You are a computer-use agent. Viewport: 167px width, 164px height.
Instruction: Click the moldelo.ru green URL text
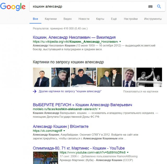tap(65, 109)
